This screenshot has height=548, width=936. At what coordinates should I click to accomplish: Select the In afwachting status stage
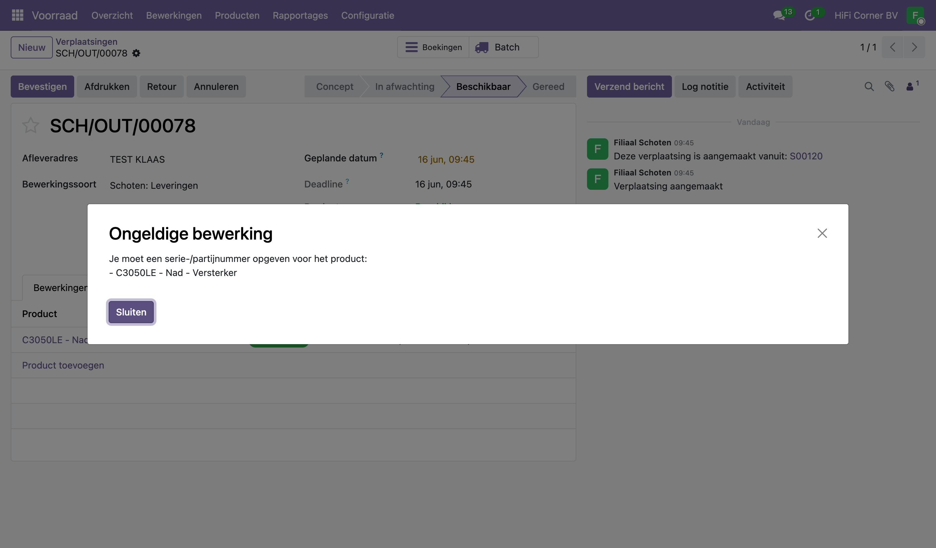pyautogui.click(x=404, y=87)
